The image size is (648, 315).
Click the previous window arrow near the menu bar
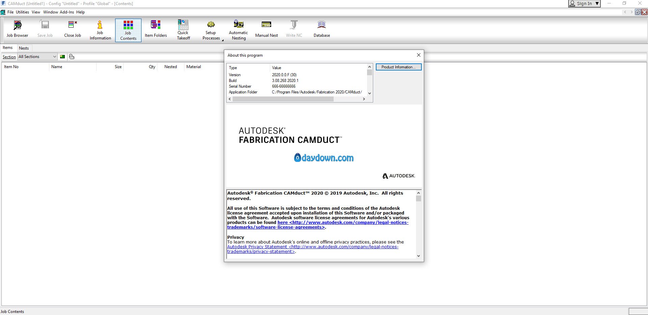(625, 12)
